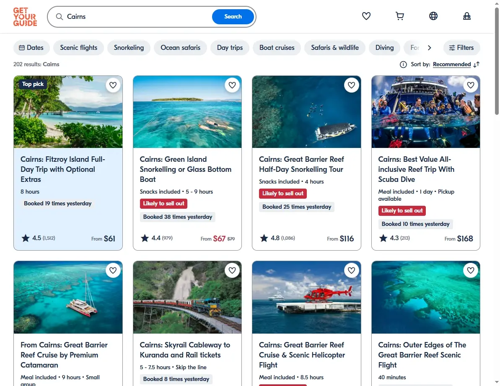Favorite the Best Value Reef Trip
This screenshot has width=500, height=386.
coord(471,85)
